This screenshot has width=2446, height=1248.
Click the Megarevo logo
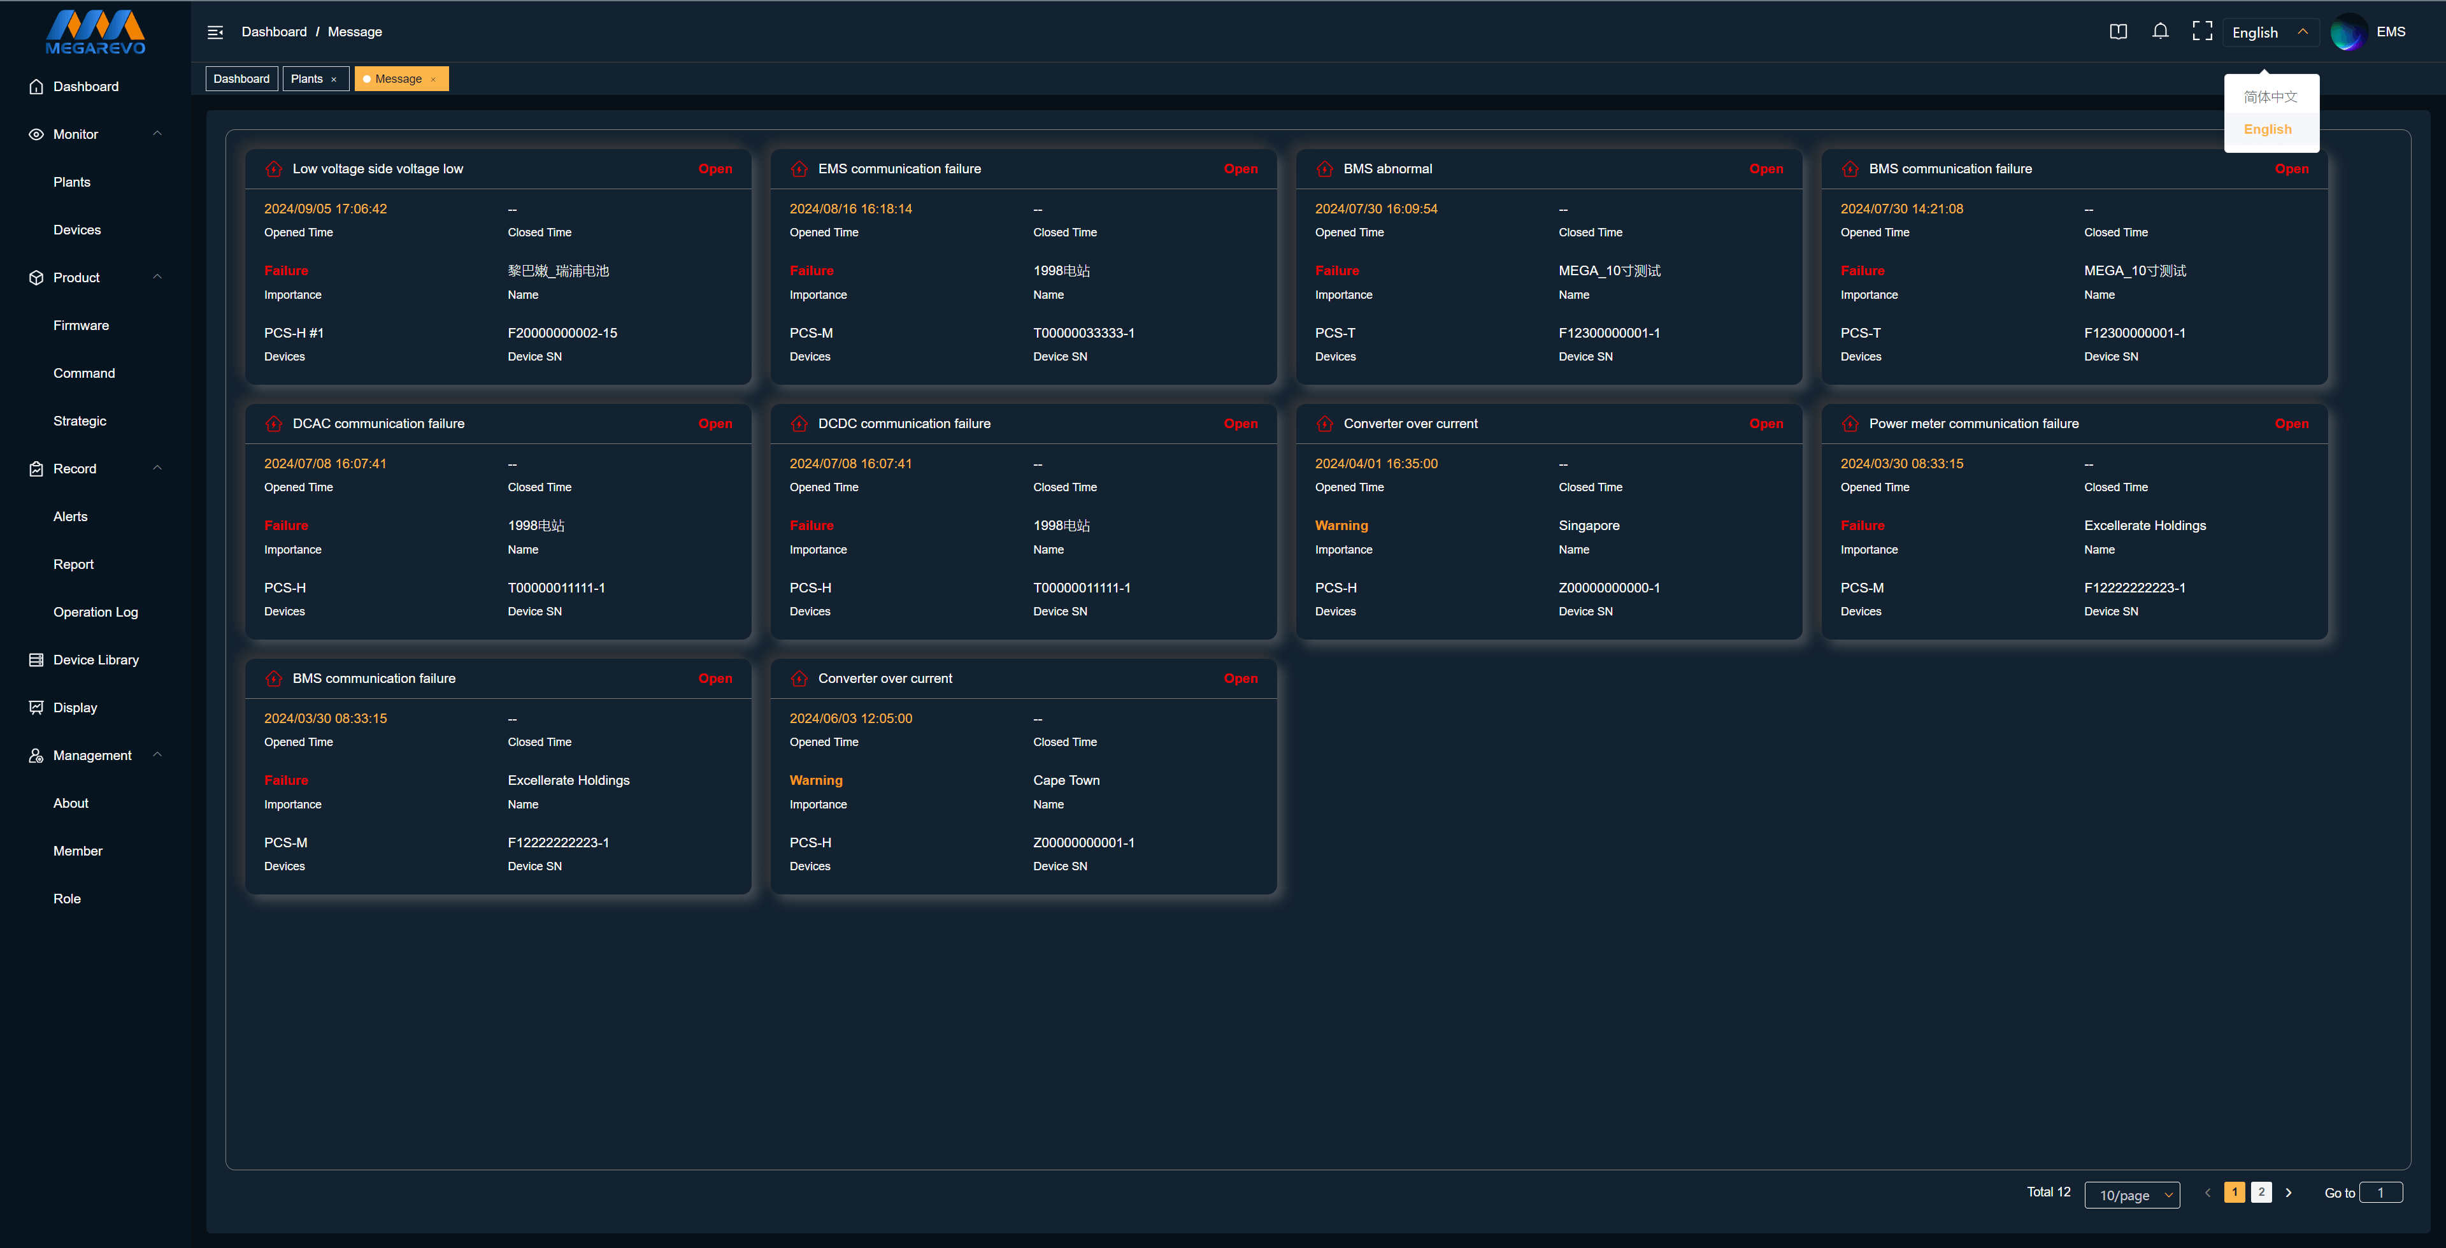pos(95,31)
